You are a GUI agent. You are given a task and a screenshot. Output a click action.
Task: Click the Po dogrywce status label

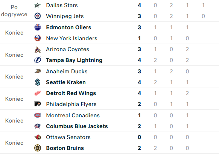click(x=14, y=11)
